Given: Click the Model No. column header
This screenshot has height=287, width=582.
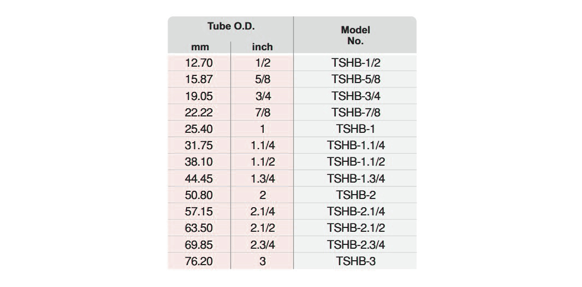Looking at the screenshot, I should tap(355, 35).
